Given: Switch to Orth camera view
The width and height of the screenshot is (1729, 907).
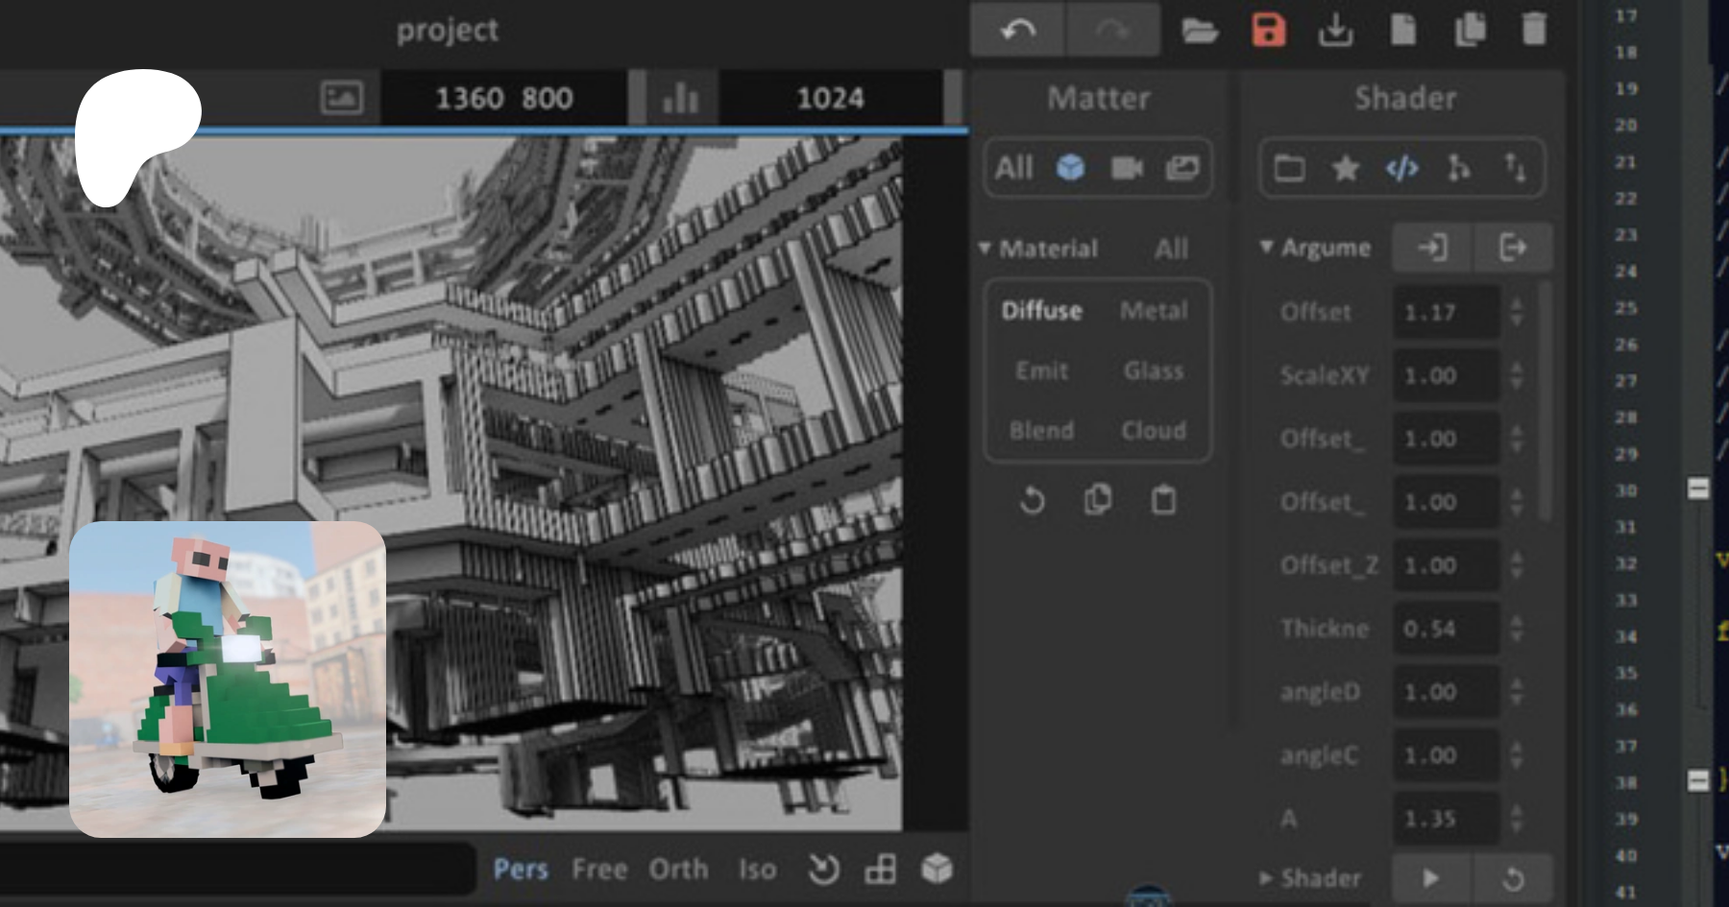Looking at the screenshot, I should (678, 870).
